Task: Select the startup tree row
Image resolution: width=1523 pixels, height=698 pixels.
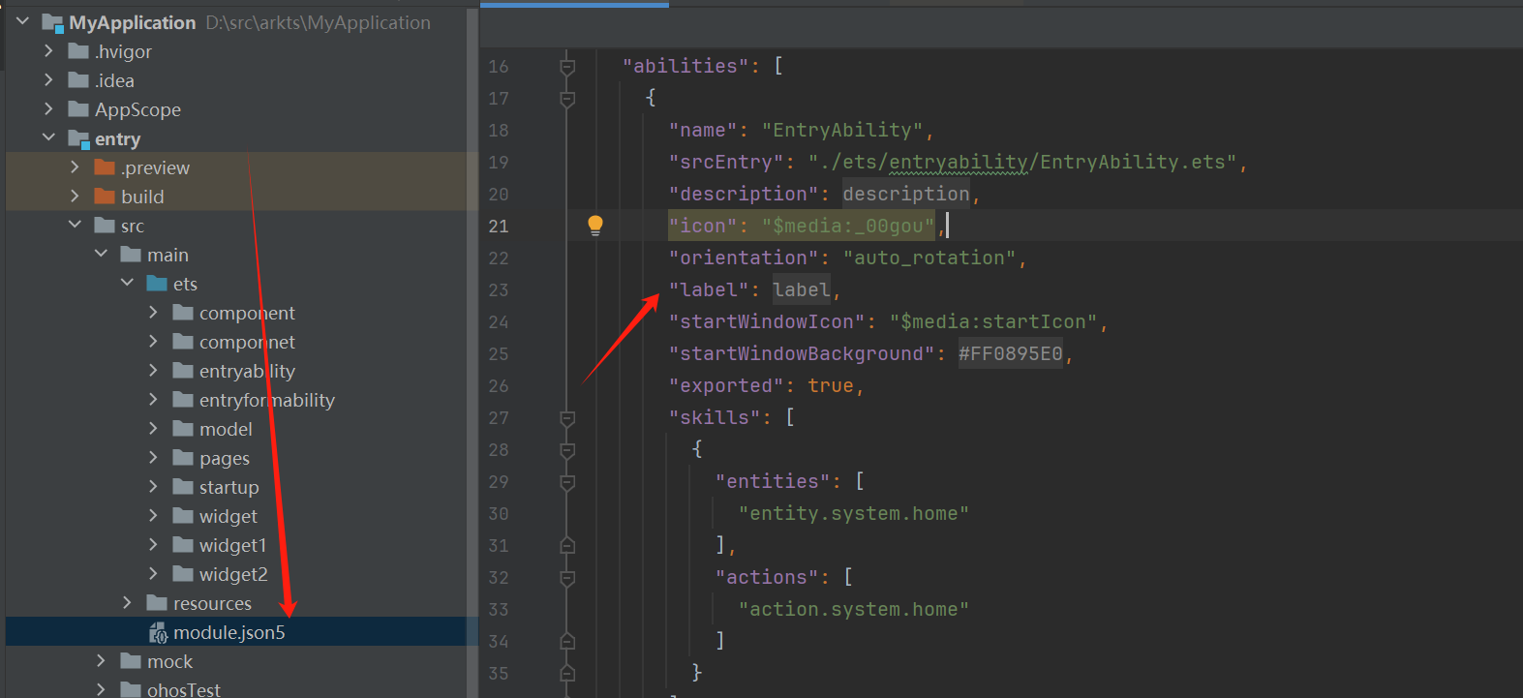Action: 236,487
